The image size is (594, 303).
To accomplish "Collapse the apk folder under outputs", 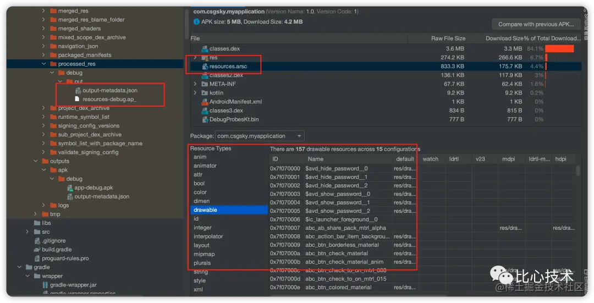I will point(43,170).
